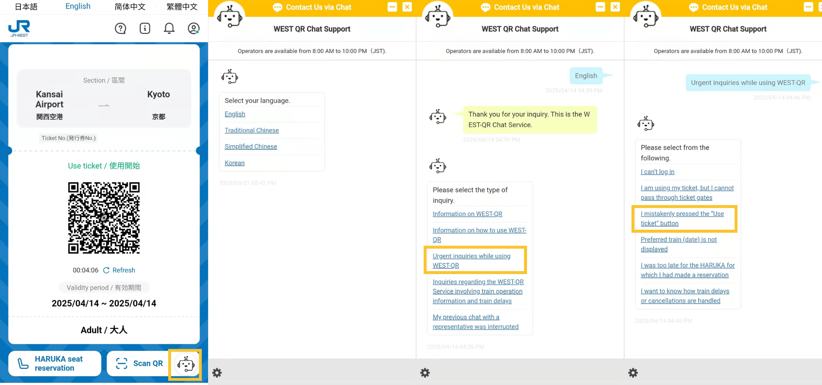Click the JR-WEST logo
This screenshot has width=822, height=385.
19,29
